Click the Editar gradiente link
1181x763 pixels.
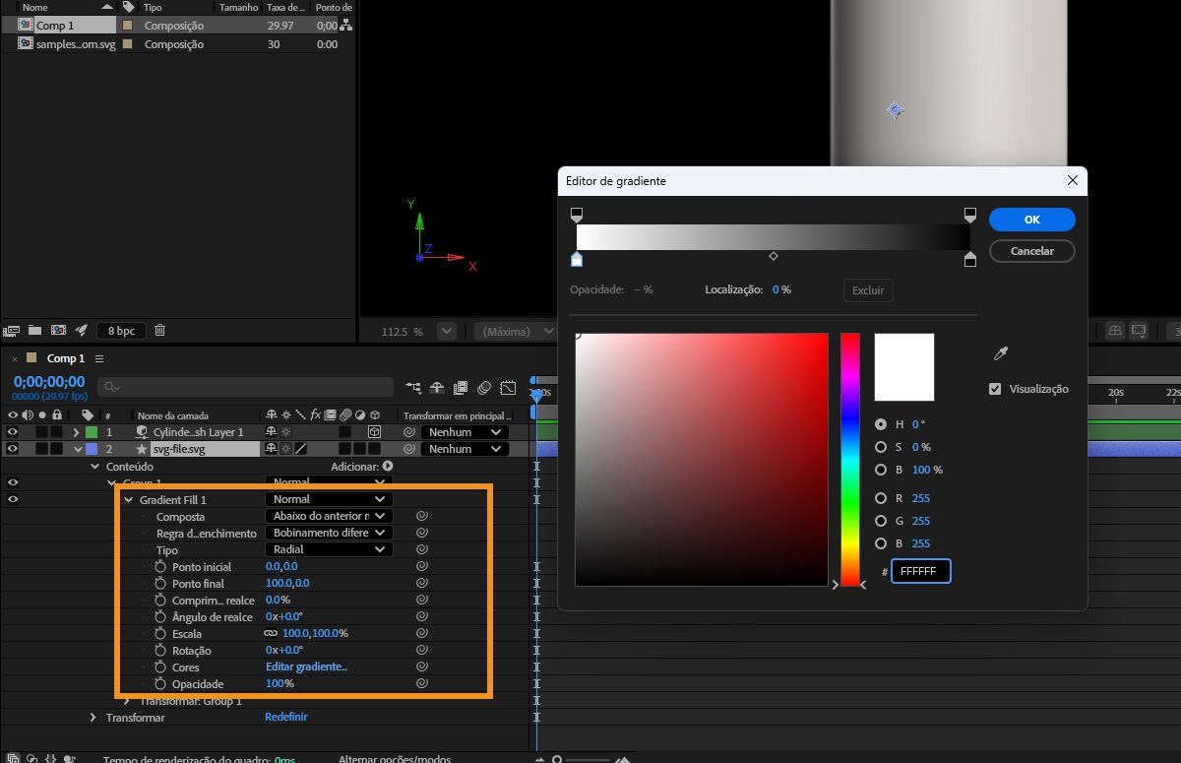[306, 668]
